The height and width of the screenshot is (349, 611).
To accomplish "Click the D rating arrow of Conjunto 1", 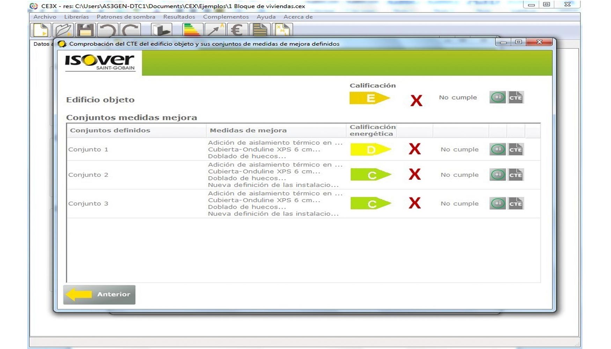I will point(371,150).
